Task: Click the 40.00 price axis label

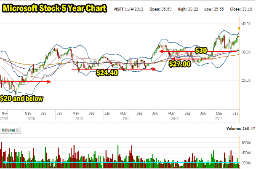Action: (x=246, y=24)
